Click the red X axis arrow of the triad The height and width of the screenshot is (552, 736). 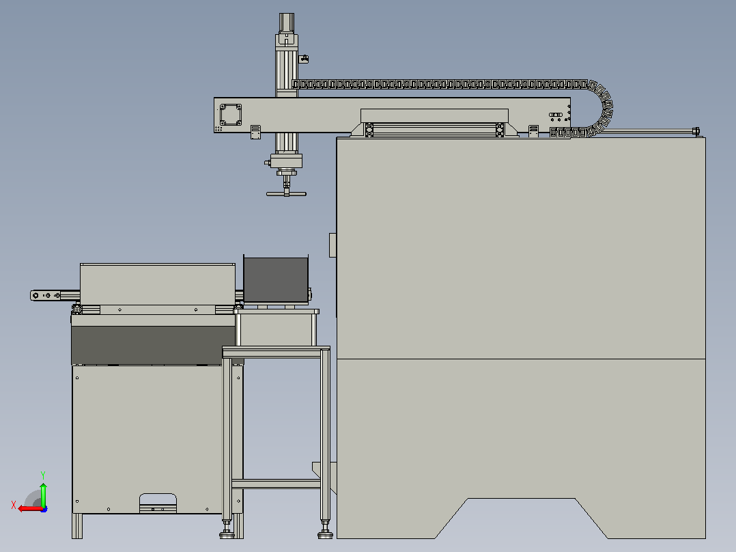point(30,508)
